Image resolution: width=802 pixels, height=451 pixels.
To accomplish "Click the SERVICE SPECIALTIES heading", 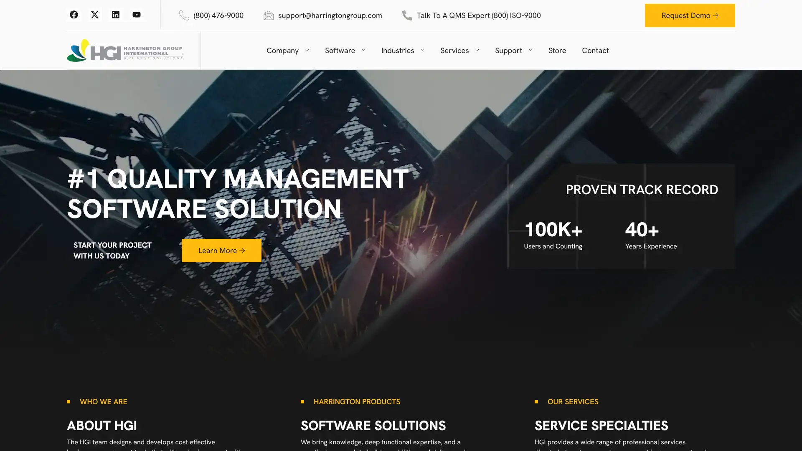I will 601,426.
